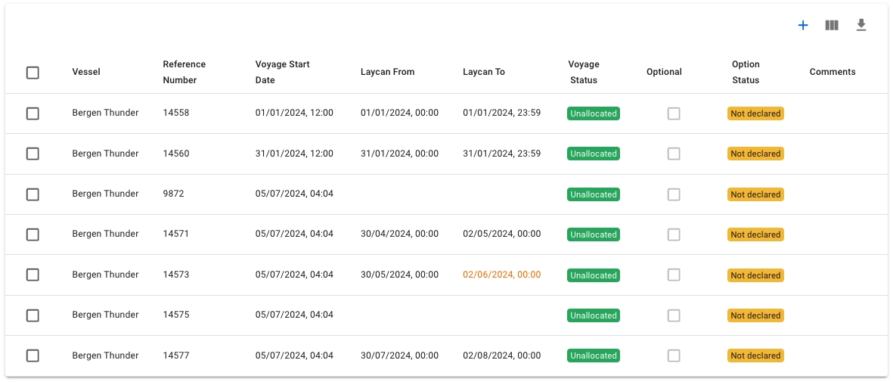Click the orange Laycan To date 02/06/2024

pyautogui.click(x=501, y=275)
